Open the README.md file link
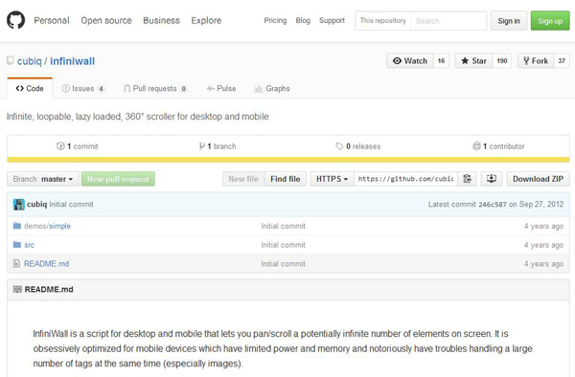Screen dimensions: 575x377 pyautogui.click(x=47, y=263)
